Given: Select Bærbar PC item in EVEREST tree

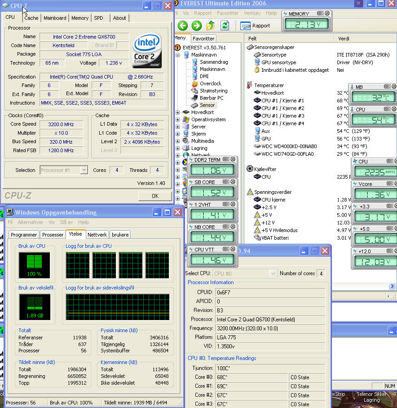Looking at the screenshot, I should [x=207, y=98].
